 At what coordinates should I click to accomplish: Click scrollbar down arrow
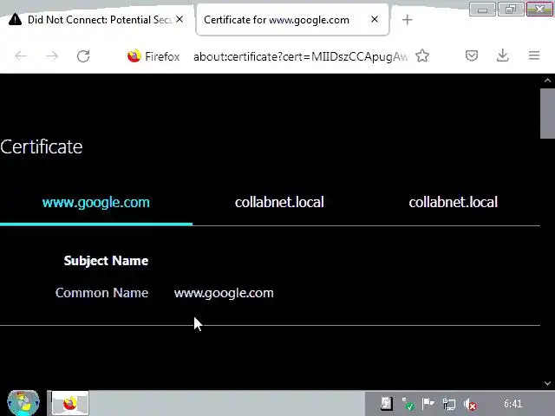[547, 383]
